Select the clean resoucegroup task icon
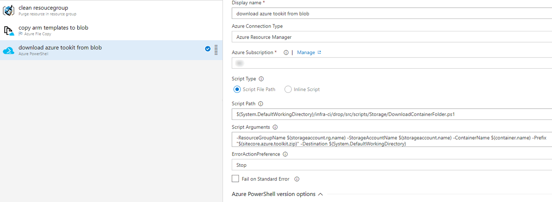The image size is (552, 202). (x=9, y=11)
